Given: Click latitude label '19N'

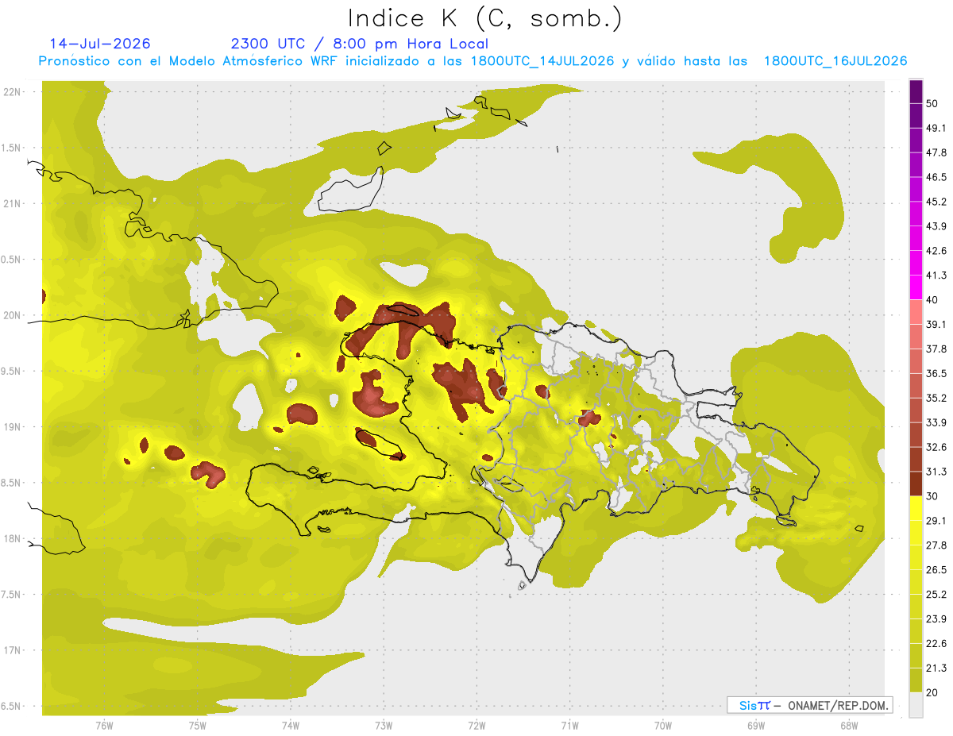Looking at the screenshot, I should (13, 427).
